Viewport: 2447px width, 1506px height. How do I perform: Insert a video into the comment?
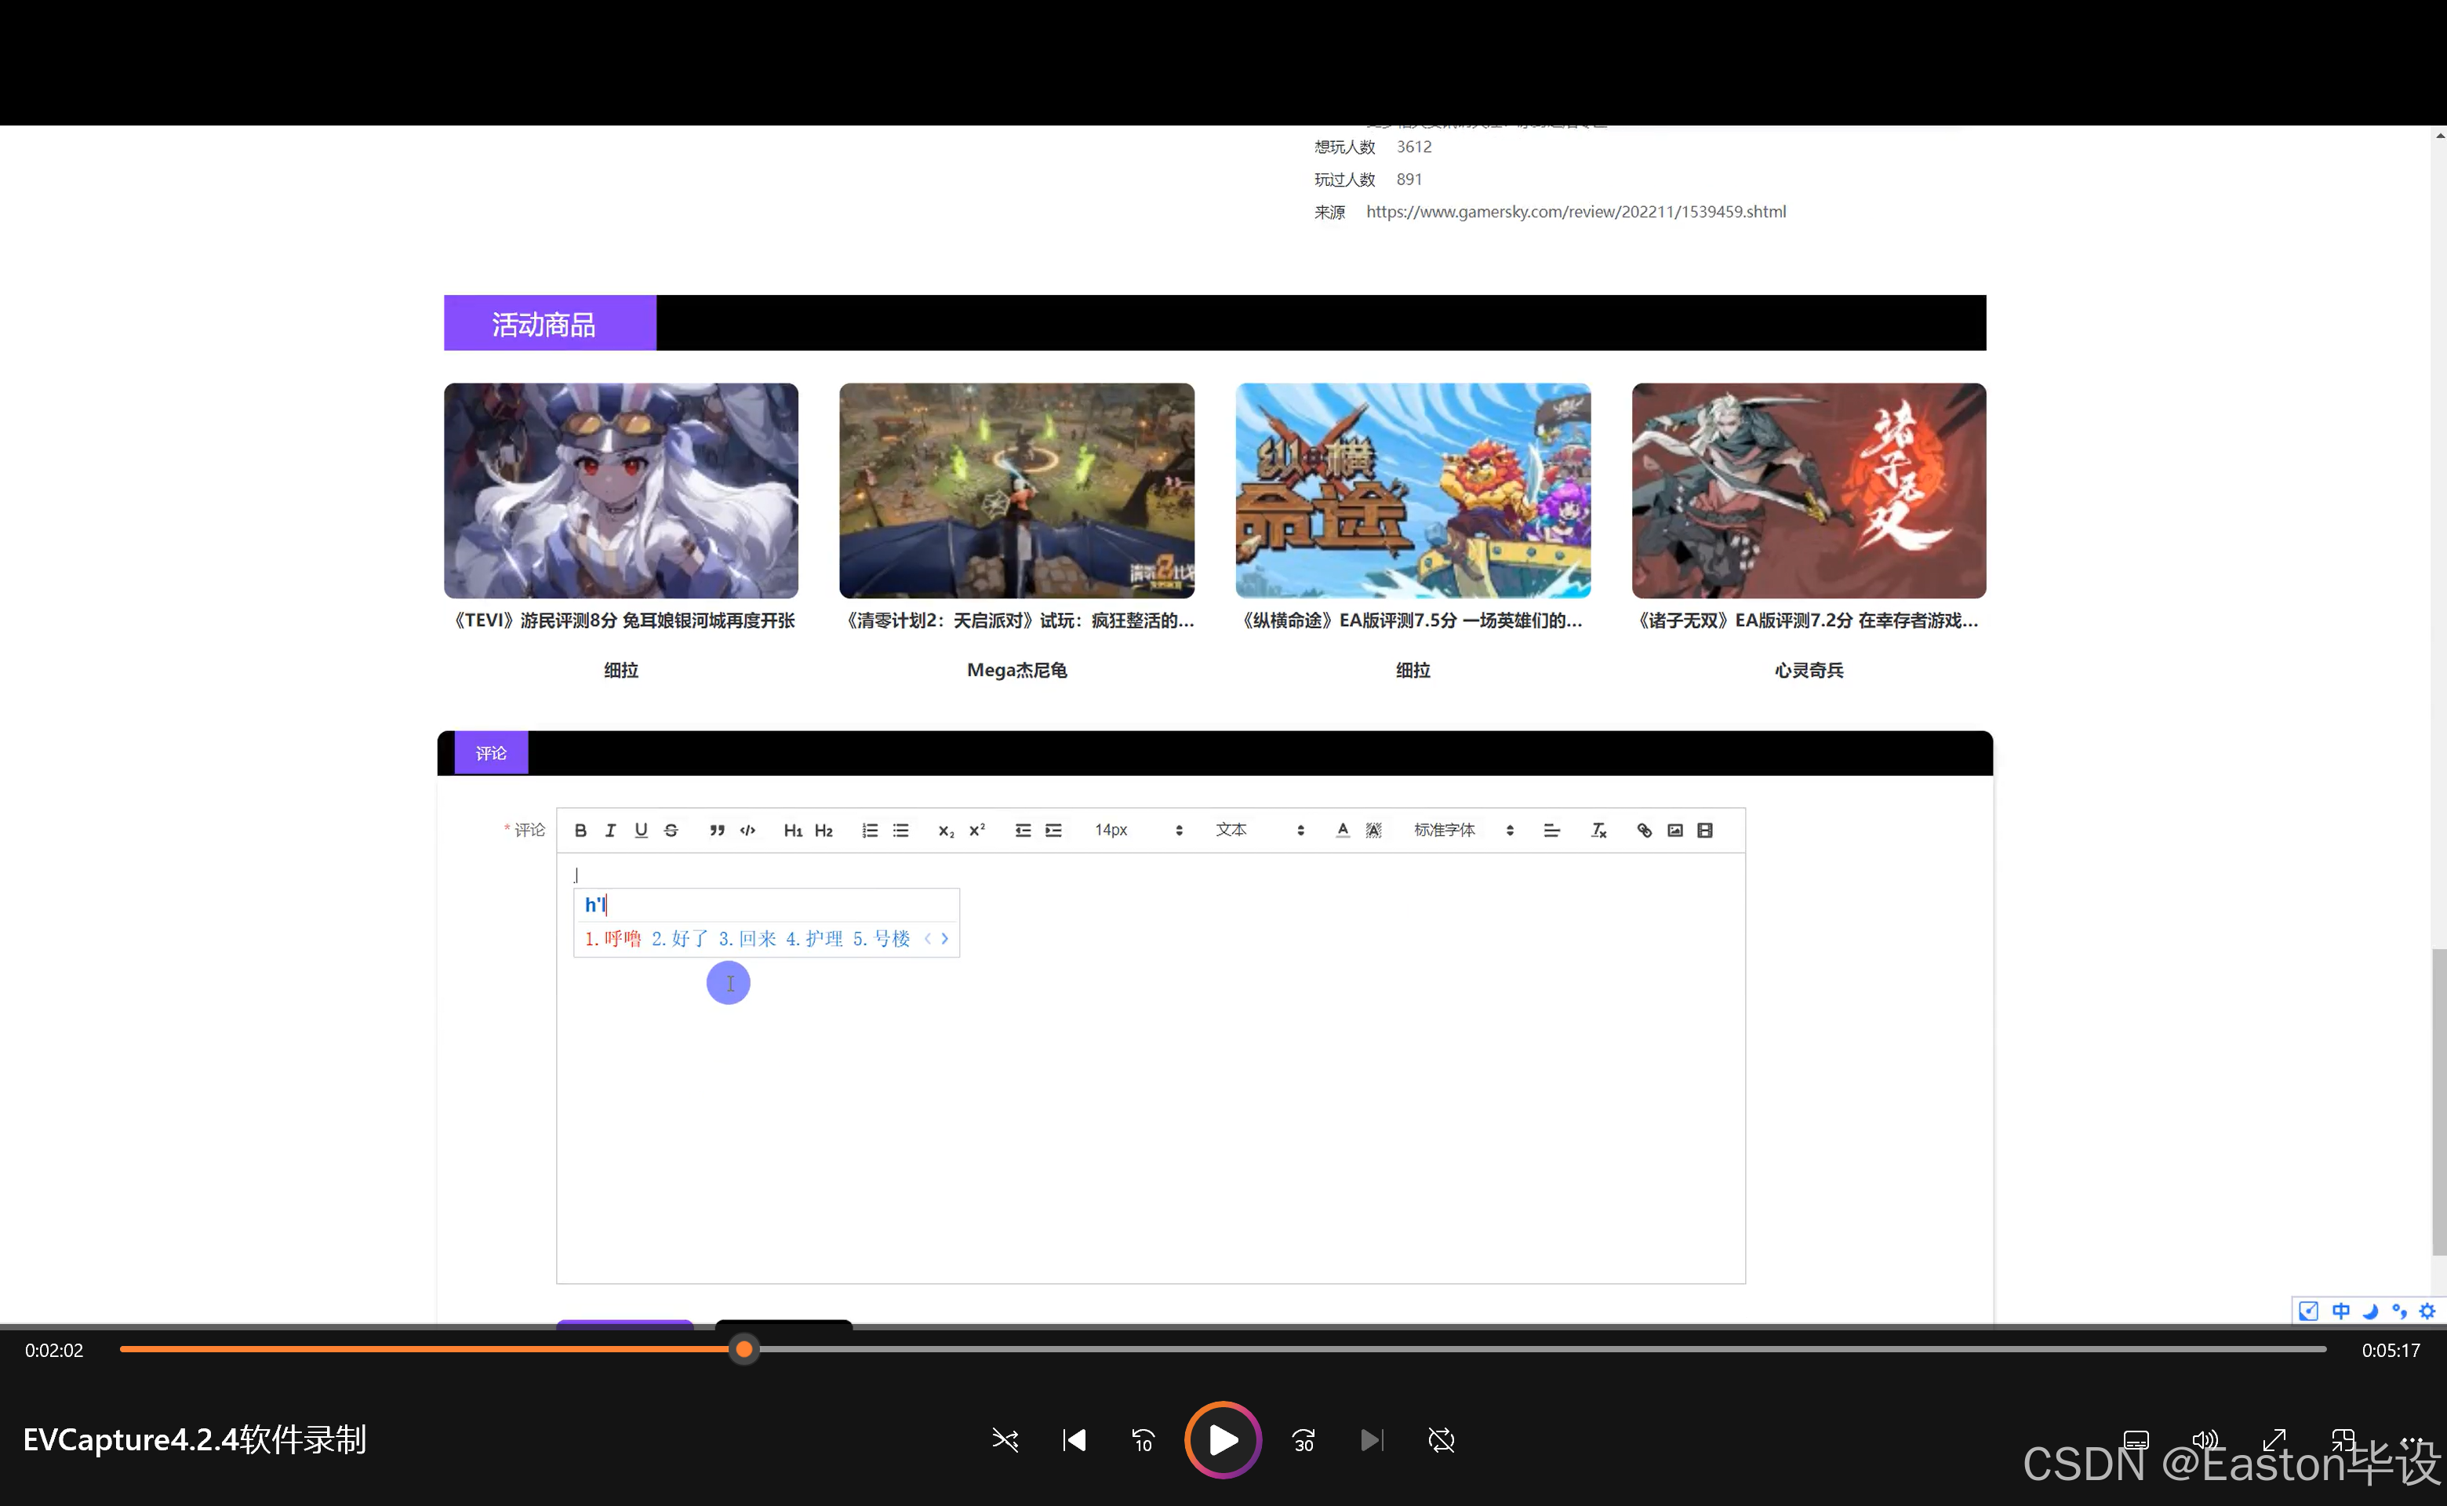(x=1705, y=830)
